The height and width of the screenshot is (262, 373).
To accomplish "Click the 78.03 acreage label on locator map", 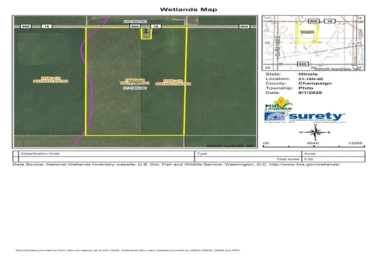I will (307, 32).
